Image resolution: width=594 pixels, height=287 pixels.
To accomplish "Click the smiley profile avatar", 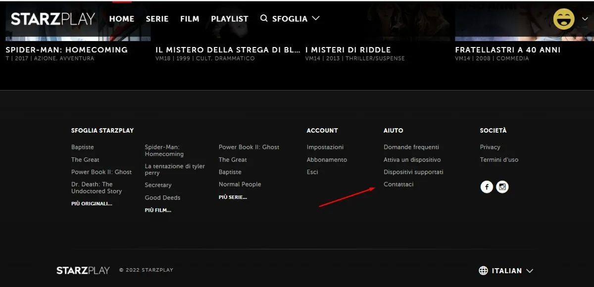I will 564,19.
